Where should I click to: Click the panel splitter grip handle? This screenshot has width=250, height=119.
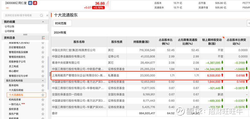pos(50,74)
